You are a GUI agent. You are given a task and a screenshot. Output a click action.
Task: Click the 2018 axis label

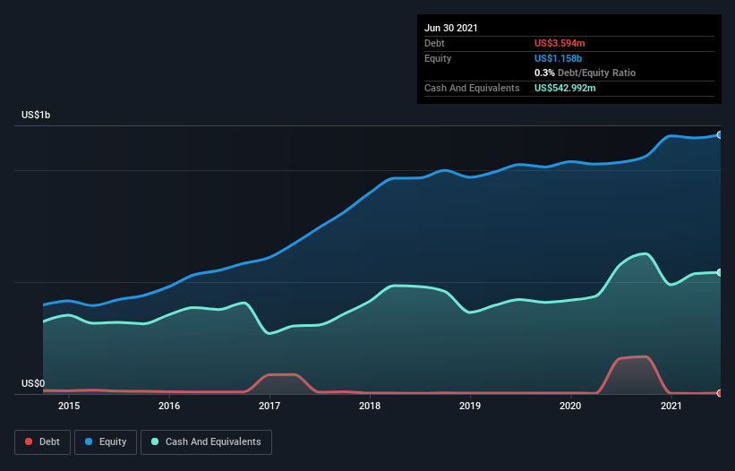click(x=370, y=406)
